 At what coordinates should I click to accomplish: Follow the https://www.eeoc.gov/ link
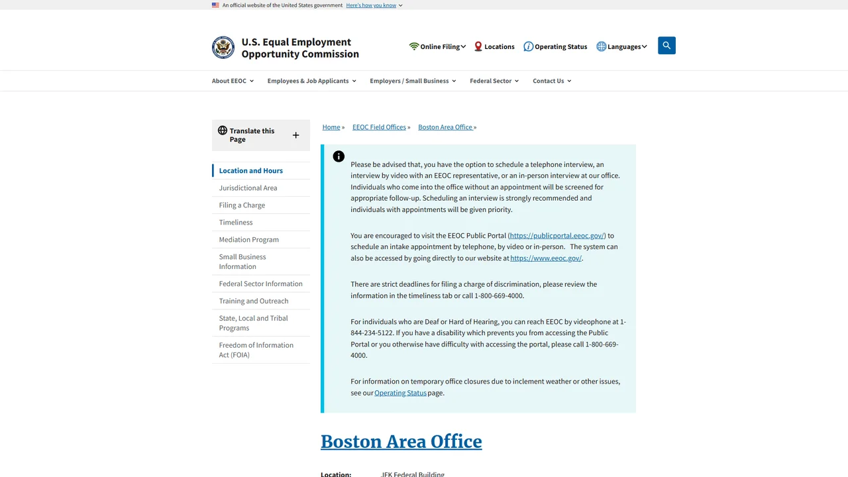point(546,258)
